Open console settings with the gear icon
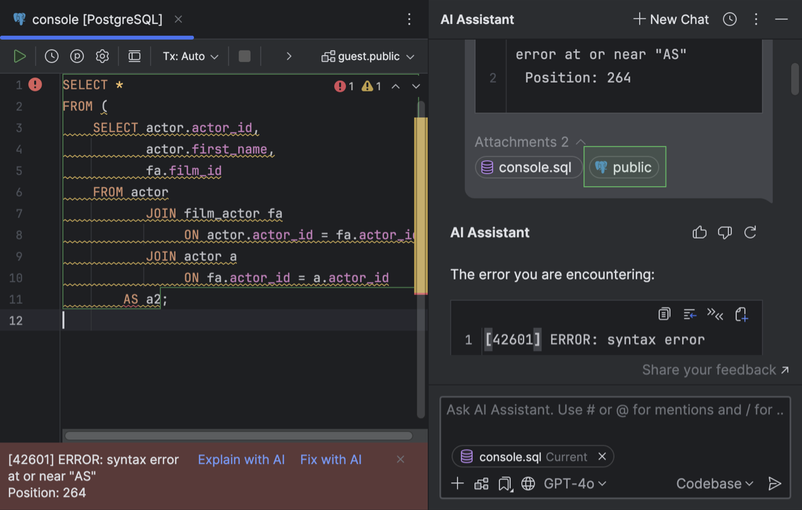The width and height of the screenshot is (802, 510). point(102,56)
